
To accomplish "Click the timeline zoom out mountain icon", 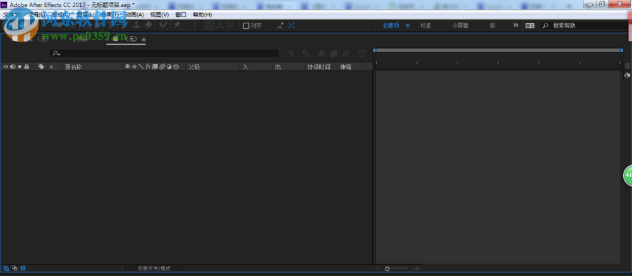I will tap(378, 268).
